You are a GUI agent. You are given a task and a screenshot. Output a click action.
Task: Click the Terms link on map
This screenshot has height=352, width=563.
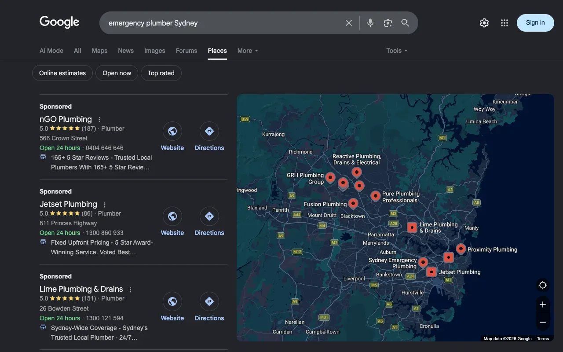[543, 339]
